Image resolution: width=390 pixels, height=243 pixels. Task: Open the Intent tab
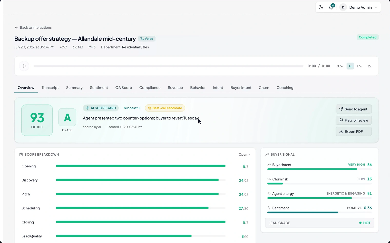pos(218,88)
